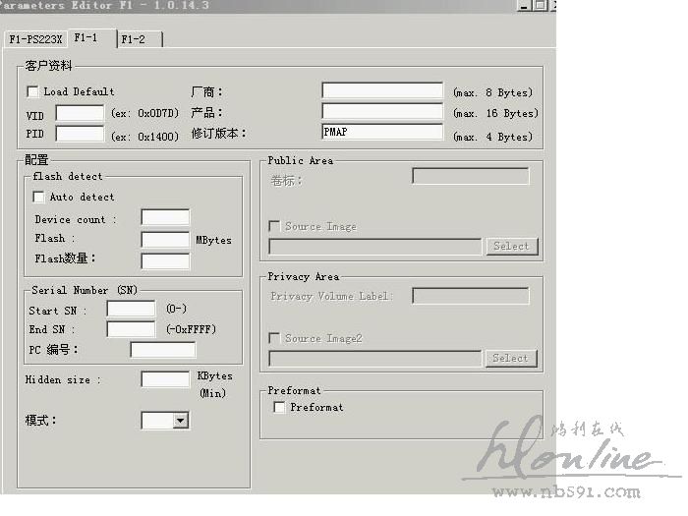The height and width of the screenshot is (516, 688).
Task: Switch to the F1-PS223X tab
Action: [35, 39]
